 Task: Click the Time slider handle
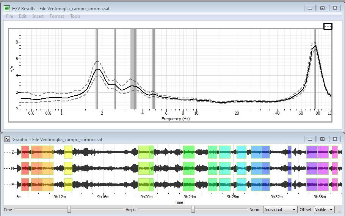tap(69, 210)
